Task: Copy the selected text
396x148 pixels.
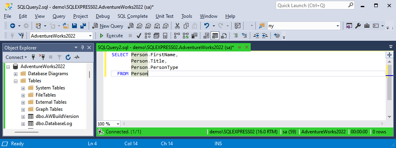Action: 186,26
